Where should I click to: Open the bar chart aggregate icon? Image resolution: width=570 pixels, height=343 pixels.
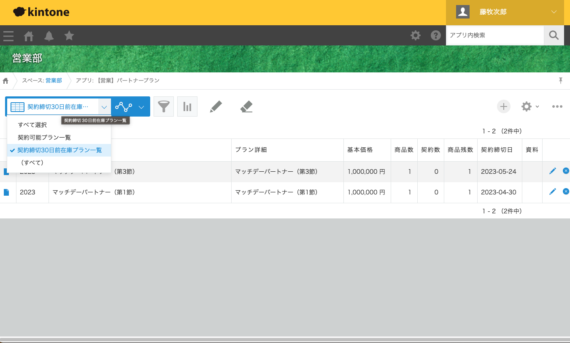187,106
